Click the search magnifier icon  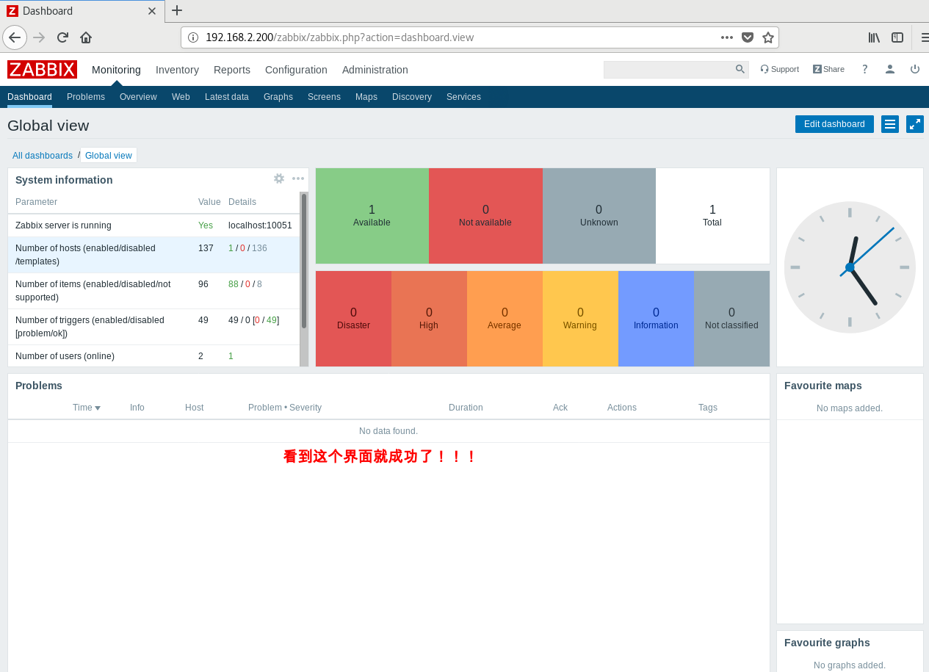pyautogui.click(x=740, y=69)
